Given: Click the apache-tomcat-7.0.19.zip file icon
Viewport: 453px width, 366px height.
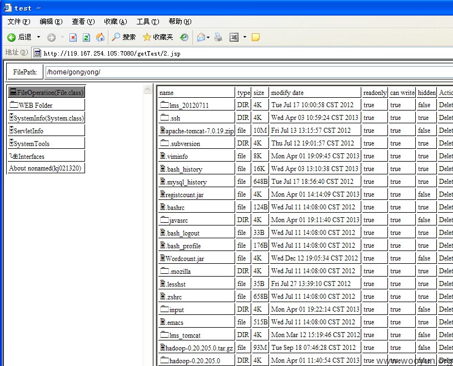Looking at the screenshot, I should point(163,130).
